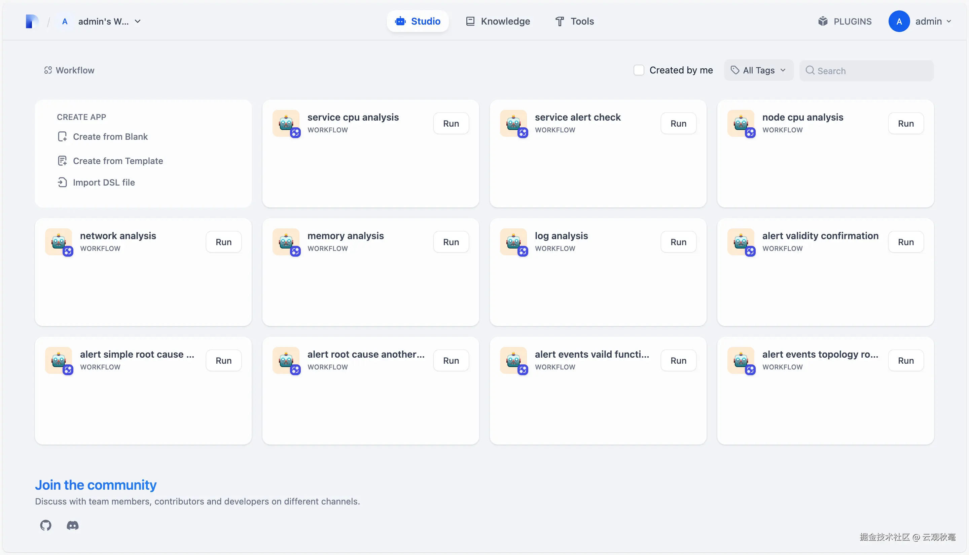Run the service cpu analysis workflow
Viewport: 969px width, 555px height.
click(x=451, y=124)
